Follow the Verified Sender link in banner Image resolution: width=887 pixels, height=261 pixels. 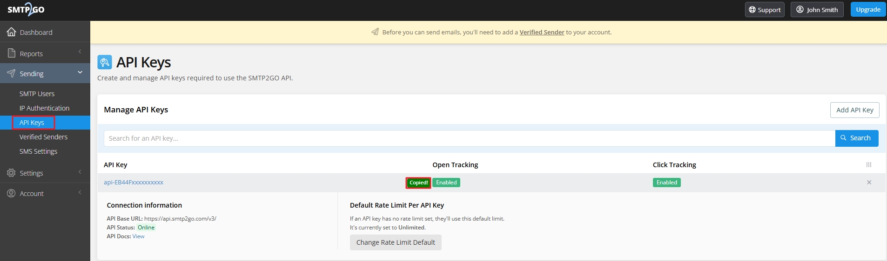click(x=542, y=32)
